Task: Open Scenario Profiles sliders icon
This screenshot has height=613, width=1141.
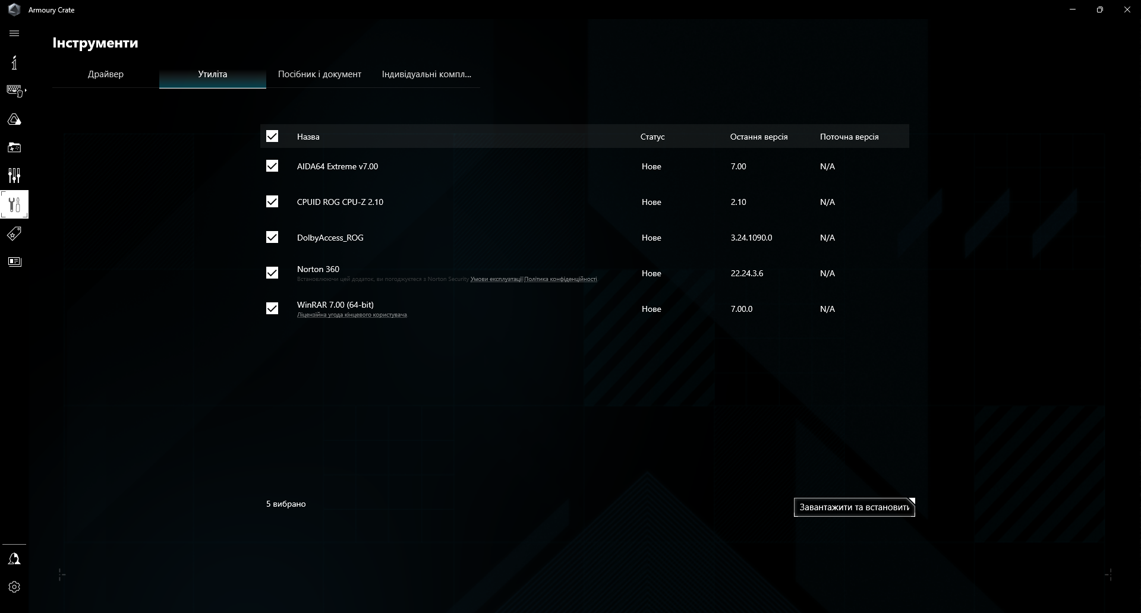Action: 14,175
